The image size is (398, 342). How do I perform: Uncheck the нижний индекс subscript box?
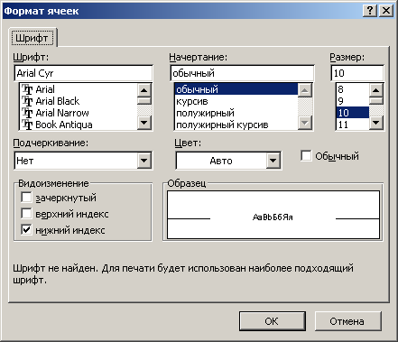click(26, 230)
